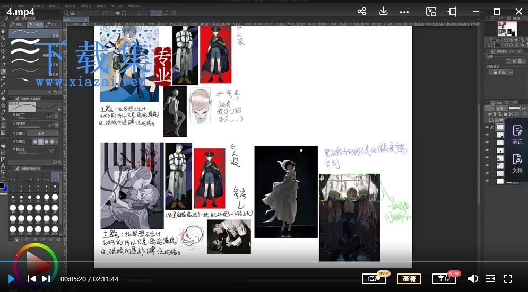Click the 字幕 subtitles button
Image resolution: width=528 pixels, height=292 pixels.
[444, 279]
